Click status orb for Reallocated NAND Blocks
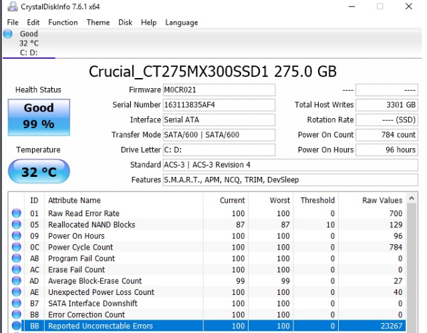This screenshot has height=333, width=427. pos(17,224)
